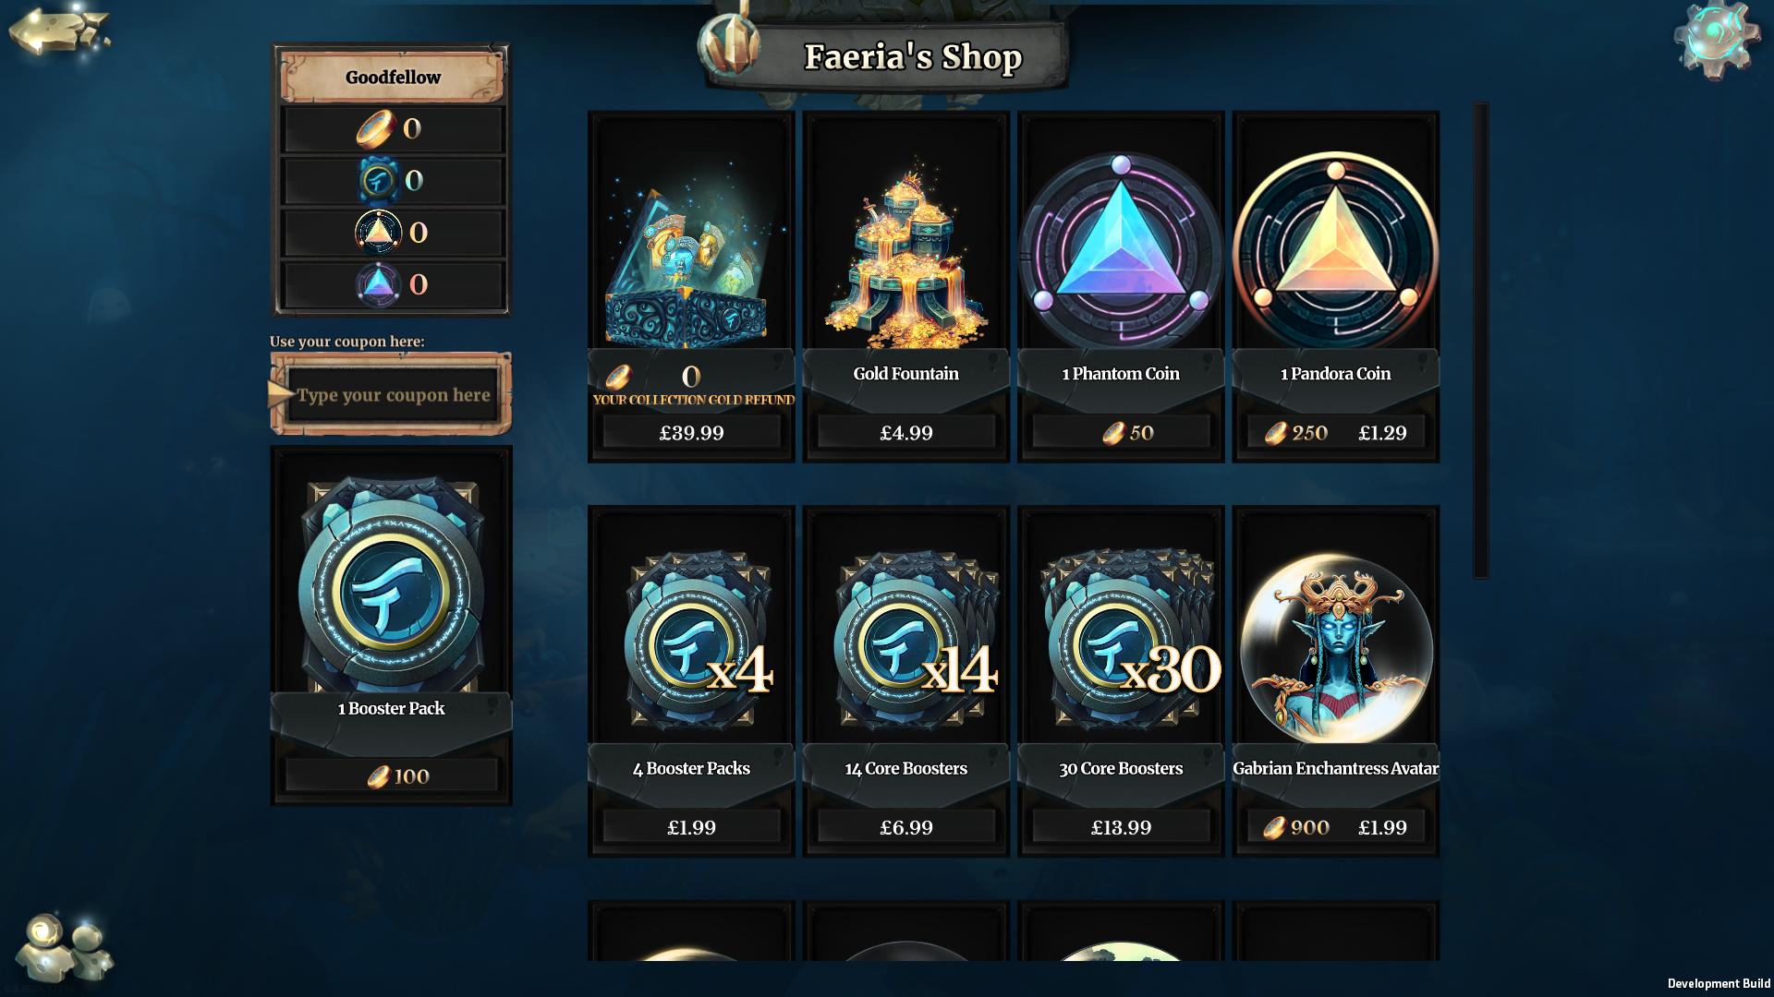This screenshot has width=1774, height=997.
Task: Select the gold coin balance icon
Action: [x=376, y=128]
